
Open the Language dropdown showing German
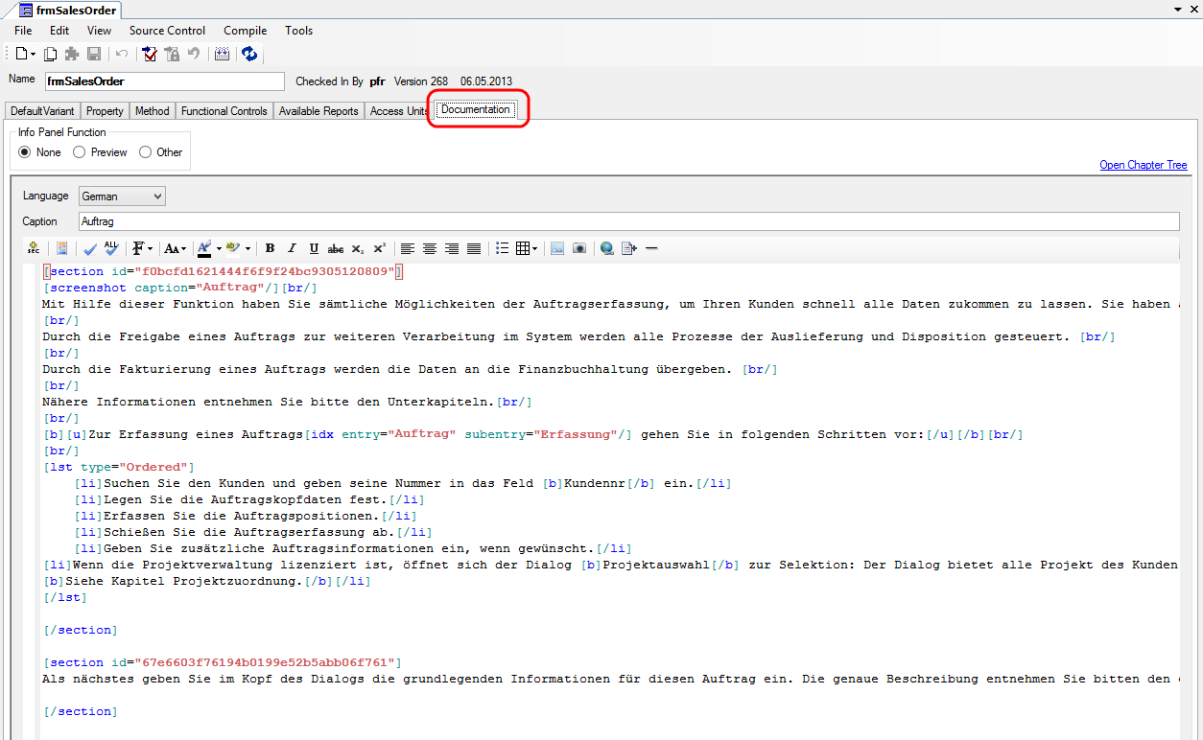pos(122,197)
